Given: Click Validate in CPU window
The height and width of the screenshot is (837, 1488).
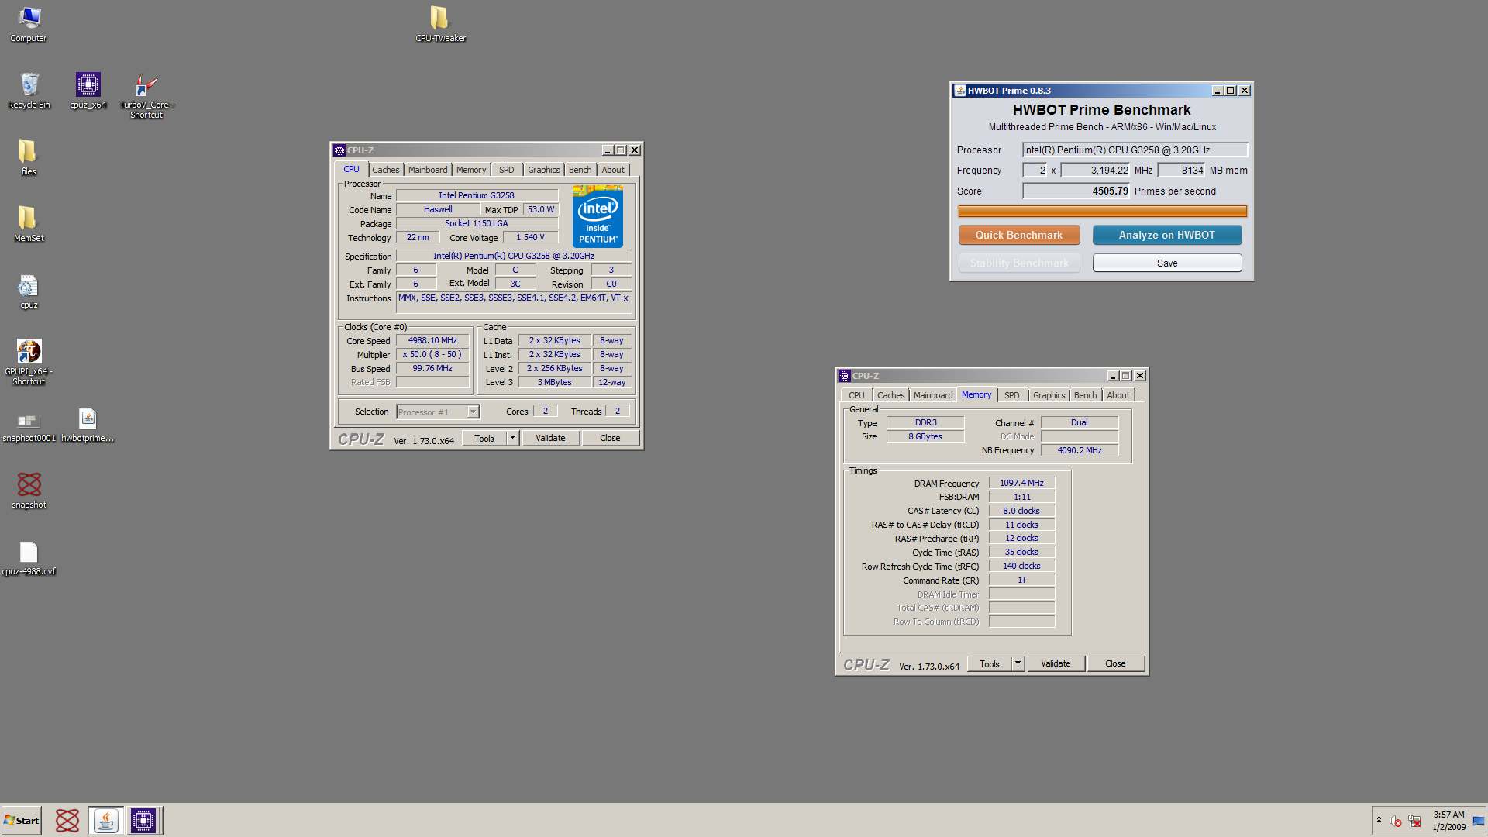Looking at the screenshot, I should tap(550, 438).
